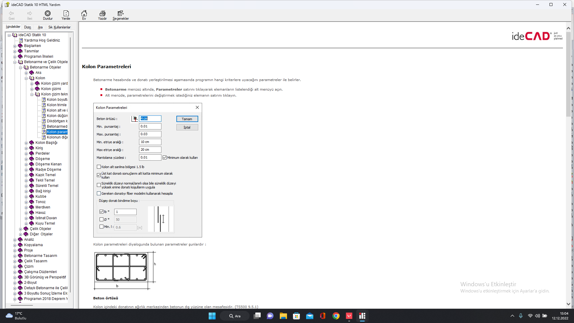The width and height of the screenshot is (574, 323).
Task: Click the pick icon next to Beton örtüsü field
Action: 135,119
